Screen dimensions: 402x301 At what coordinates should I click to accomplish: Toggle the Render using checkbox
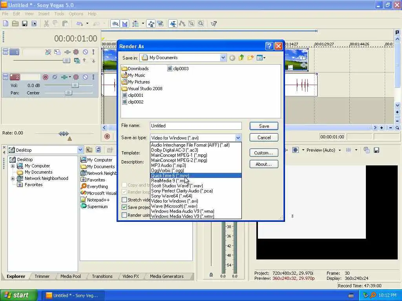click(124, 215)
